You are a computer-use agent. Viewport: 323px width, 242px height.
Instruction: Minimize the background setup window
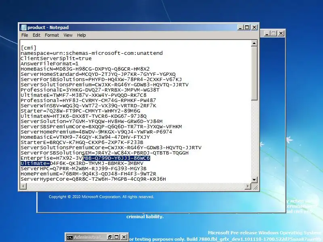click(267, 33)
